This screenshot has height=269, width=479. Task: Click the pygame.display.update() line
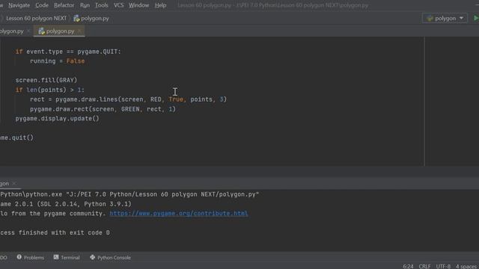[58, 119]
